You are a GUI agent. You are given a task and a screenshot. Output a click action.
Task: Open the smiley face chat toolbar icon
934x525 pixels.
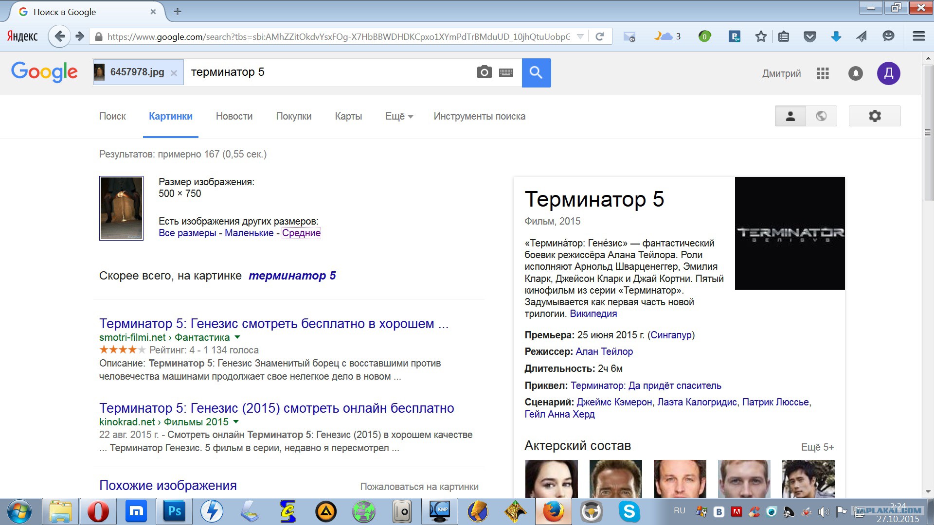coord(888,36)
